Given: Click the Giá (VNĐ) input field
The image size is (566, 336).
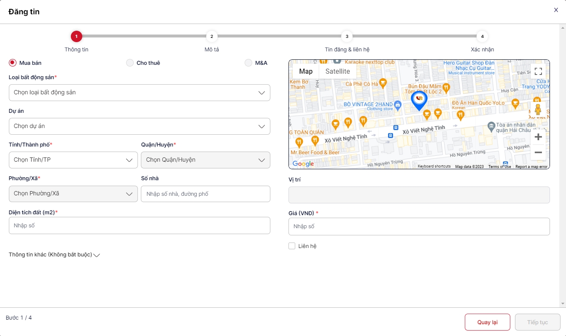Looking at the screenshot, I should [419, 227].
